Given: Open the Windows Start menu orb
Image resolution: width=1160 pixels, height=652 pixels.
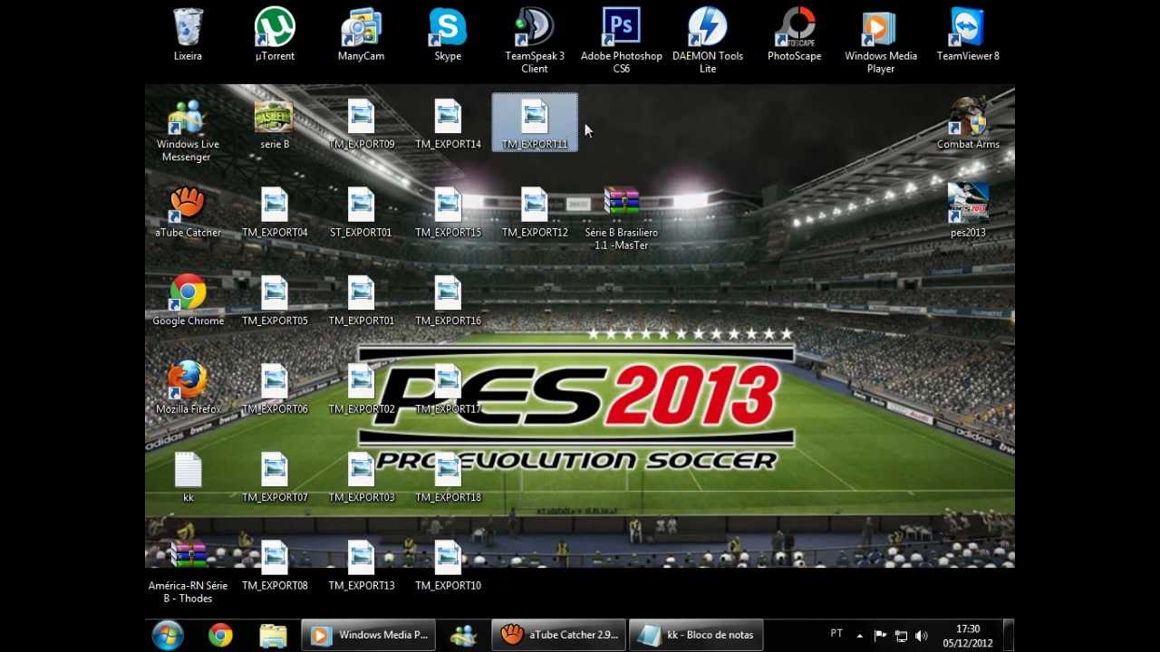Looking at the screenshot, I should (168, 635).
